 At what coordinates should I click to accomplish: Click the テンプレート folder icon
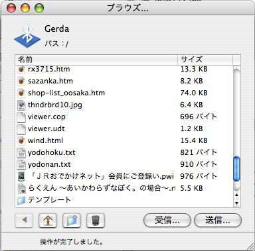[x=21, y=200]
